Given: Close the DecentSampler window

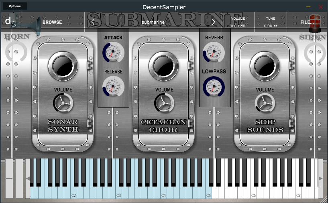Looking at the screenshot, I should point(321,7).
